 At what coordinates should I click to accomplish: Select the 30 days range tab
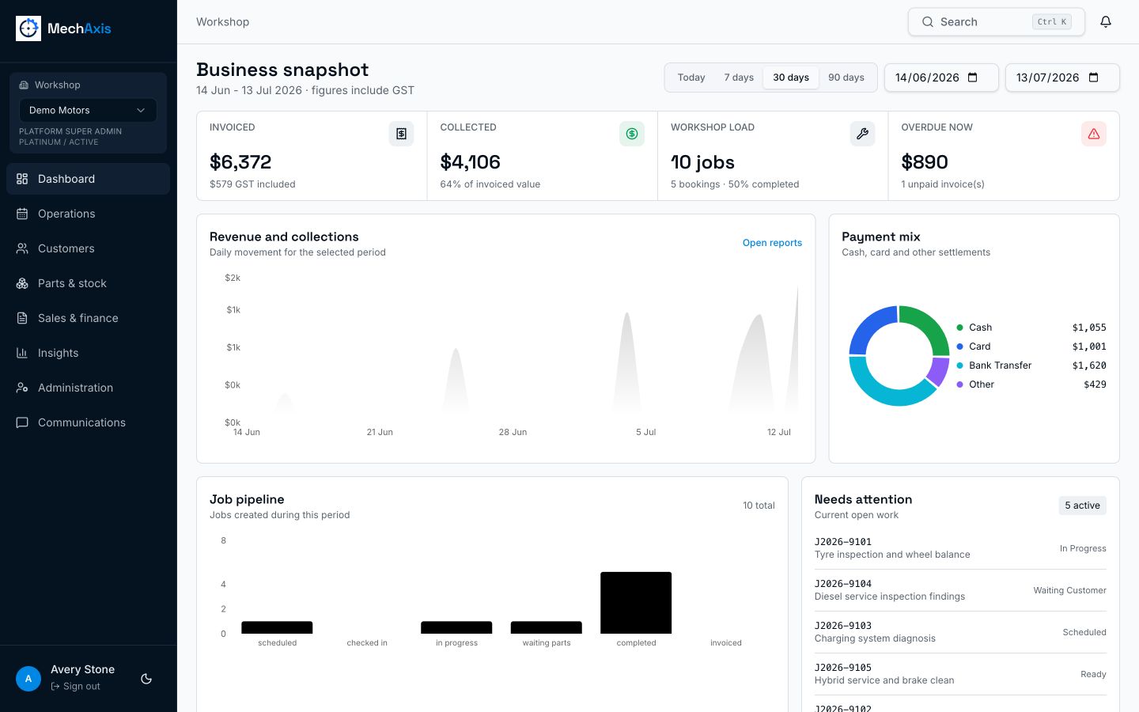coord(791,78)
